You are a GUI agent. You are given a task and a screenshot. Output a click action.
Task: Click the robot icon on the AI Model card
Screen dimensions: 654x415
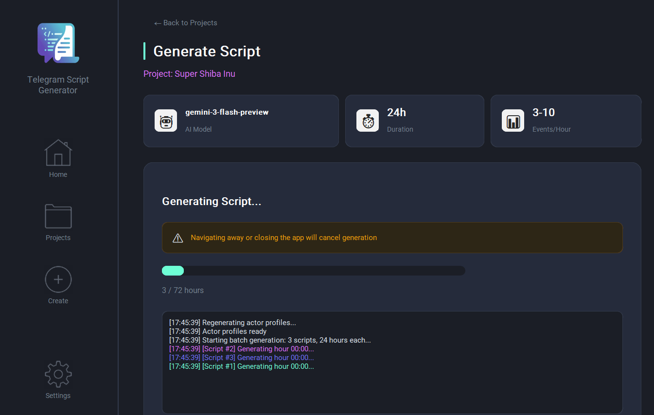[x=165, y=121]
